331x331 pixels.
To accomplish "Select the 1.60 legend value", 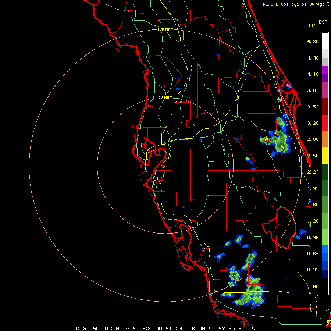I will click(313, 205).
